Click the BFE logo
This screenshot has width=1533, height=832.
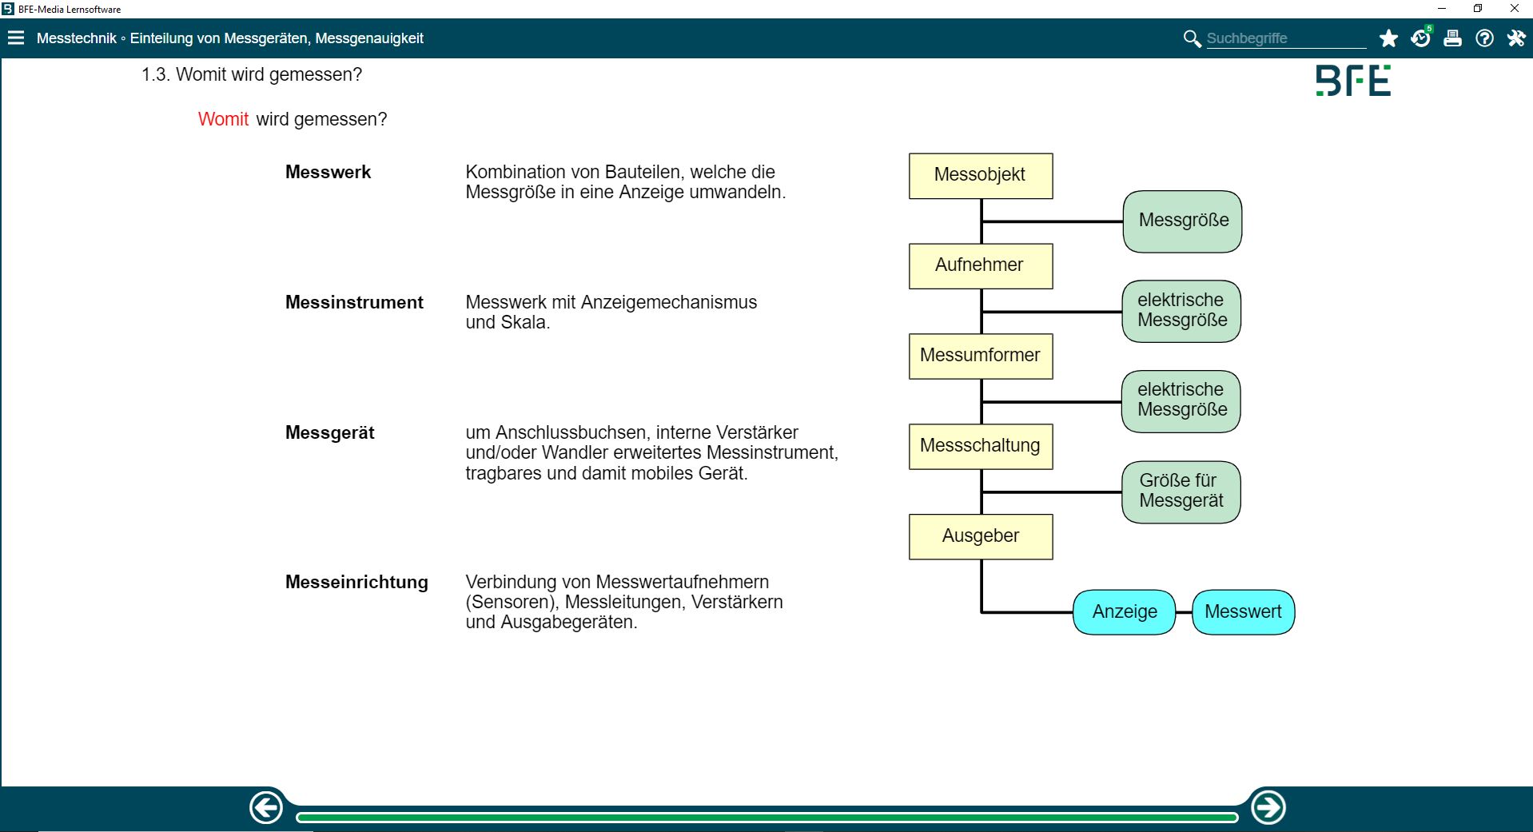(1353, 81)
